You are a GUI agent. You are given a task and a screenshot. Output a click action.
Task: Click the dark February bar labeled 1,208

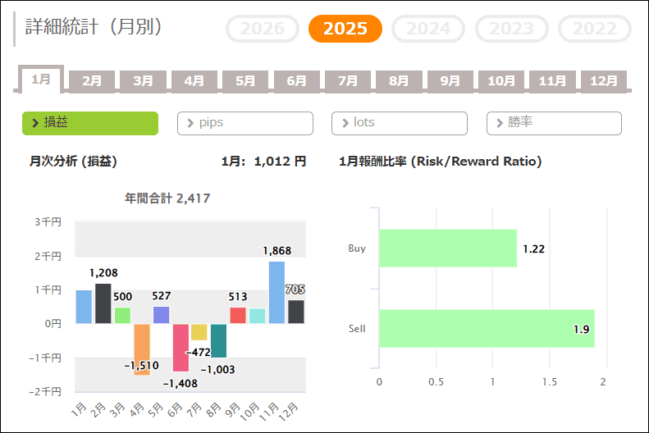103,303
